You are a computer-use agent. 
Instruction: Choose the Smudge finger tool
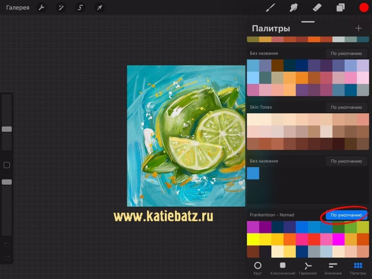(x=294, y=8)
